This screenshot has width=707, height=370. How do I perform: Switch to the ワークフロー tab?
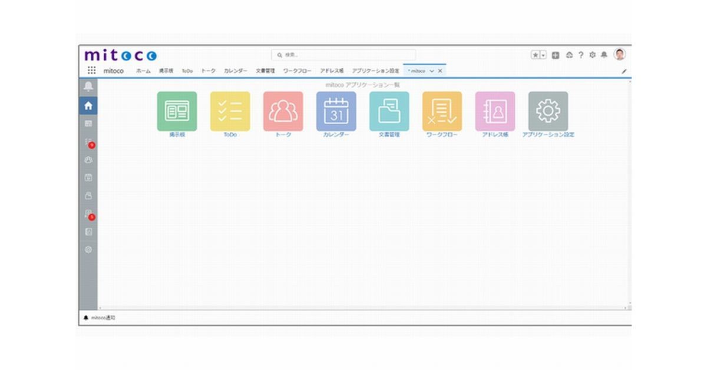[298, 71]
